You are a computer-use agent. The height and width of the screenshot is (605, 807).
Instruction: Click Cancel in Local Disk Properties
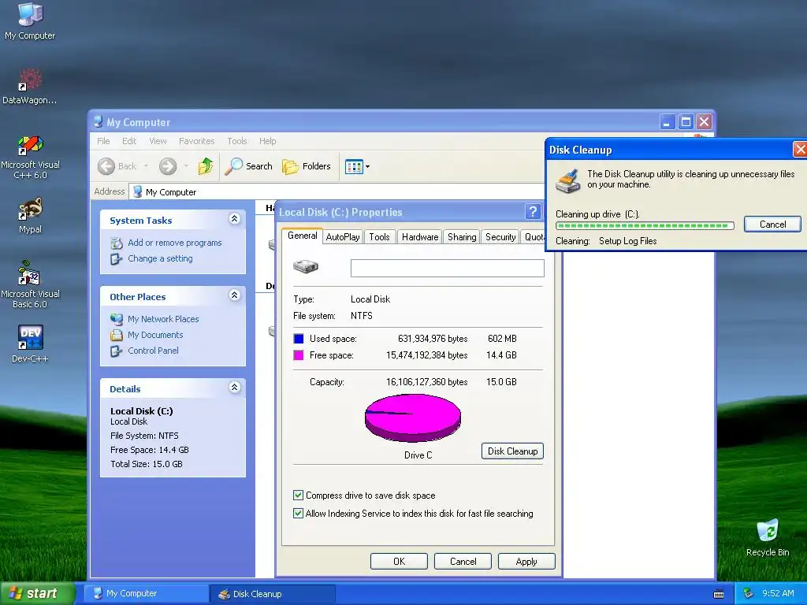click(x=463, y=561)
